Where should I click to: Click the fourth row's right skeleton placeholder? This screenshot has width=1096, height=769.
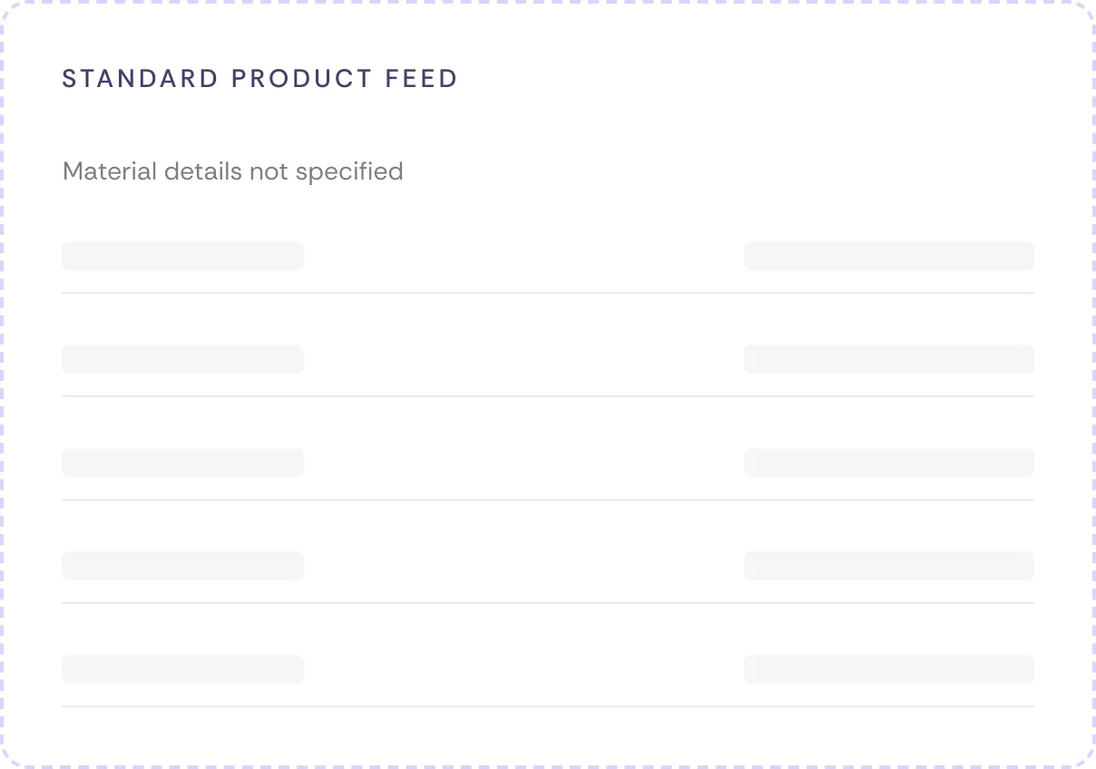click(889, 566)
